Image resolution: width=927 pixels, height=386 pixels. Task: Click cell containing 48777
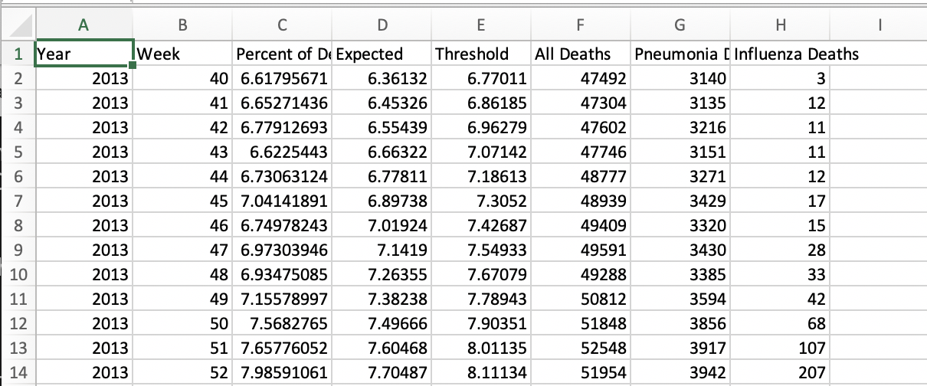pos(579,177)
